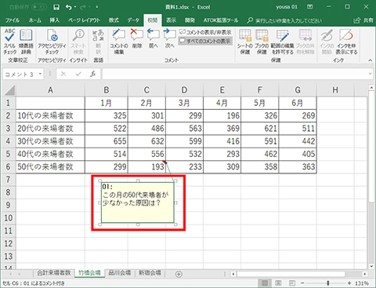Click the zoom slider handle

point(328,283)
